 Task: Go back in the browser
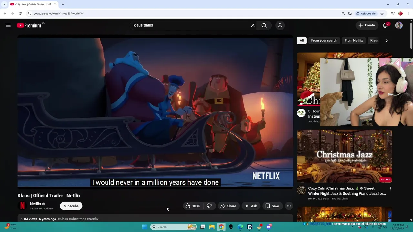click(x=5, y=14)
